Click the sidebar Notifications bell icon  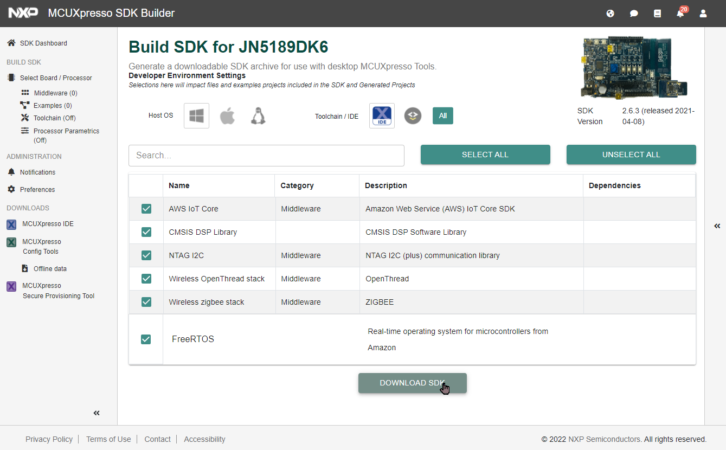click(x=11, y=172)
